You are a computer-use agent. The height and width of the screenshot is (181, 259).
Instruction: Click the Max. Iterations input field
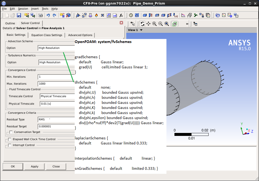click(x=56, y=84)
